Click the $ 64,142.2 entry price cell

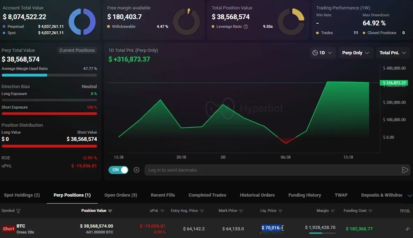194,229
